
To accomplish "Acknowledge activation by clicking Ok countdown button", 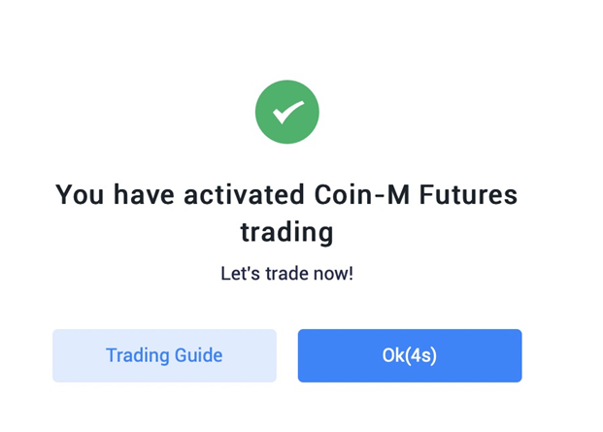I will coord(410,355).
